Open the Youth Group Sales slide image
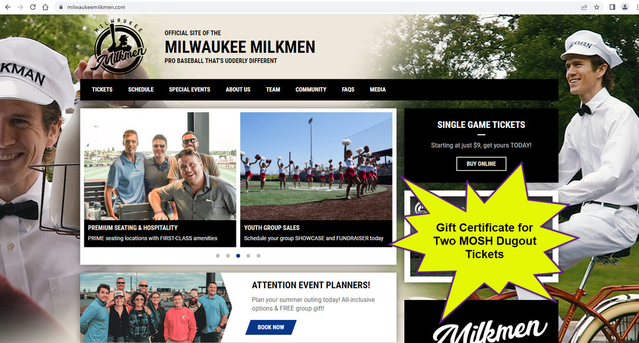 (316, 167)
